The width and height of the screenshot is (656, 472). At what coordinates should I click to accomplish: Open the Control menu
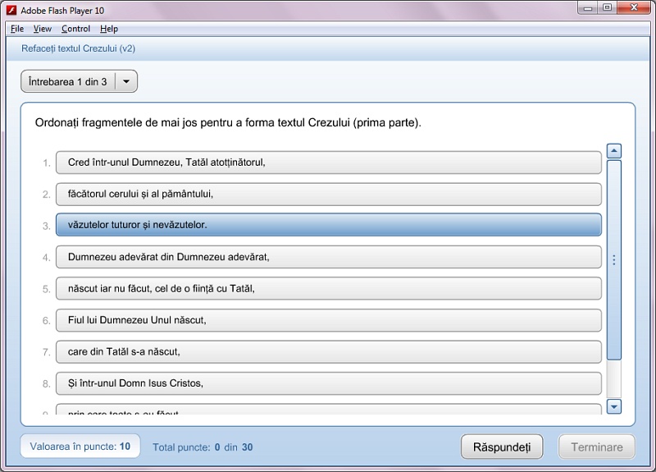tap(75, 29)
